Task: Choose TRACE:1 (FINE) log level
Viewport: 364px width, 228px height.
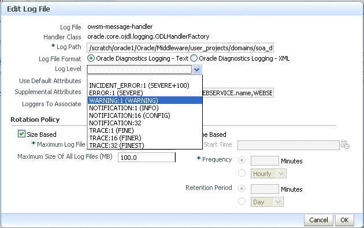Action: (x=145, y=130)
